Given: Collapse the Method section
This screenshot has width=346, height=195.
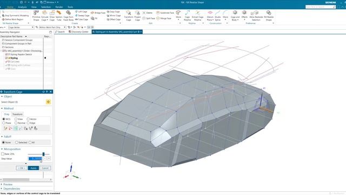Looking at the screenshot, I should point(2,108).
